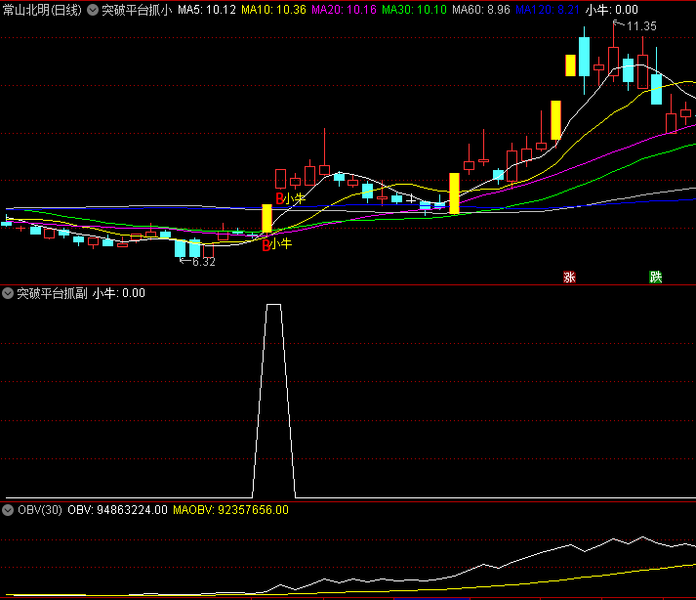The image size is (696, 600).
Task: Click the MA60: 8.96 label
Action: 481,10
